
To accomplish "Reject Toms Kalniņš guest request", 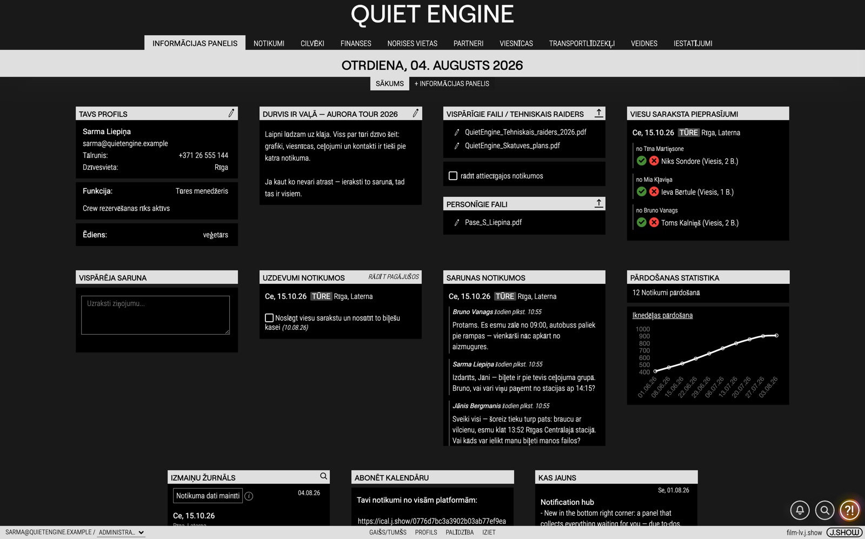I will pos(654,222).
